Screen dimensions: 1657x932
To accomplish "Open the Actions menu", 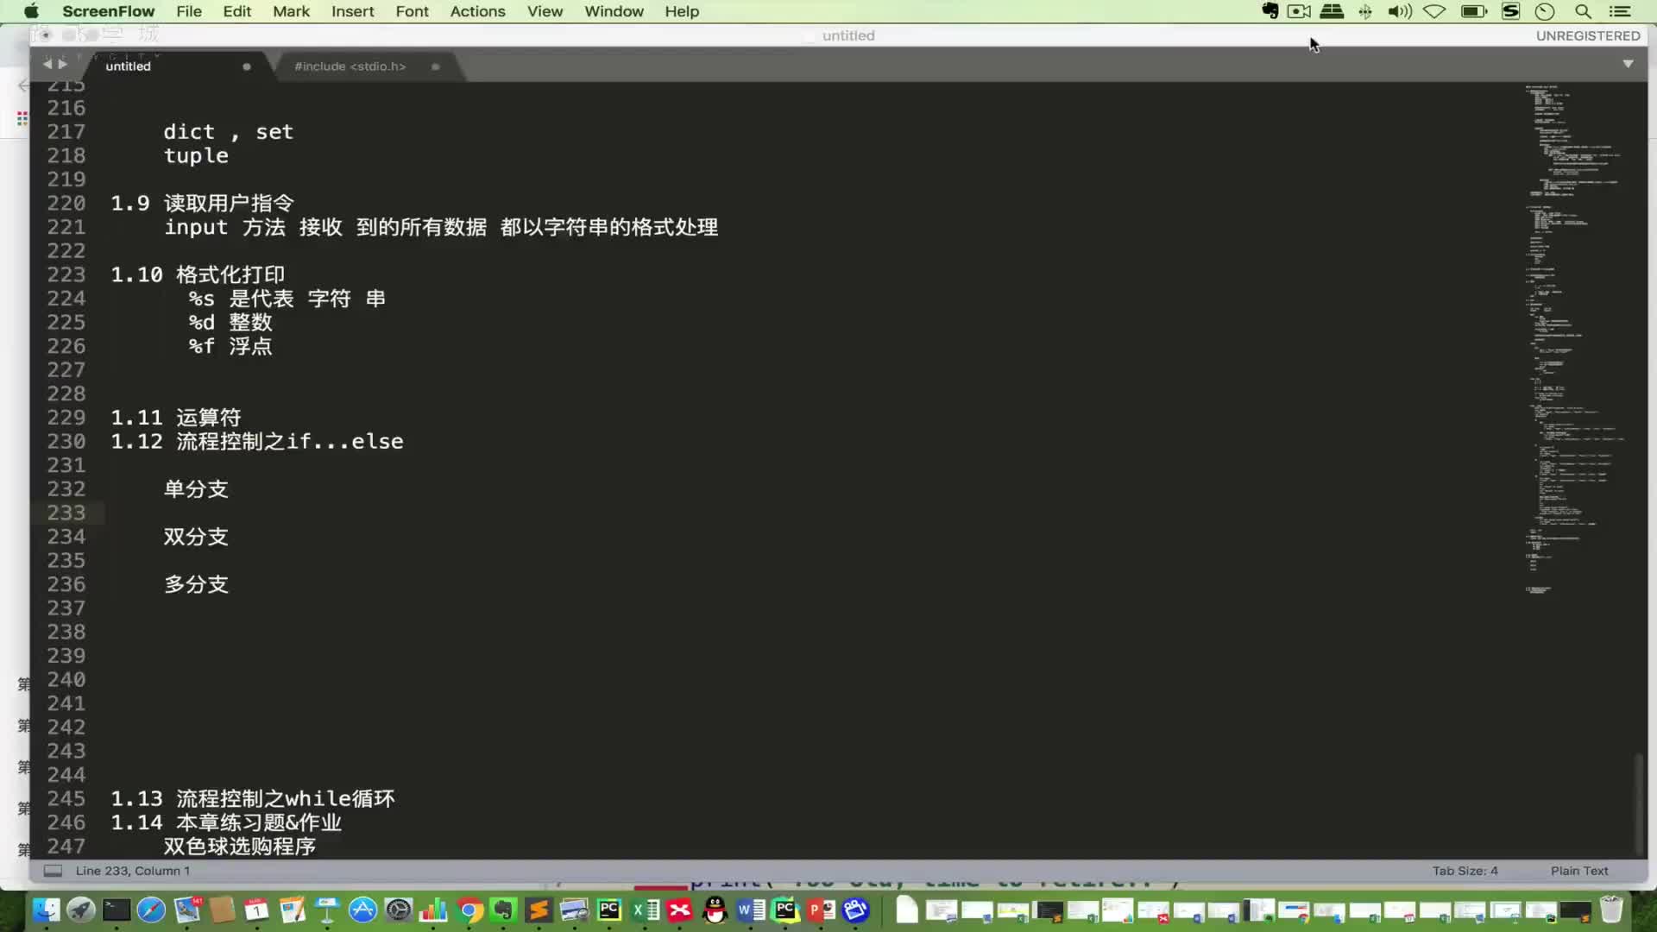I will 477,11.
